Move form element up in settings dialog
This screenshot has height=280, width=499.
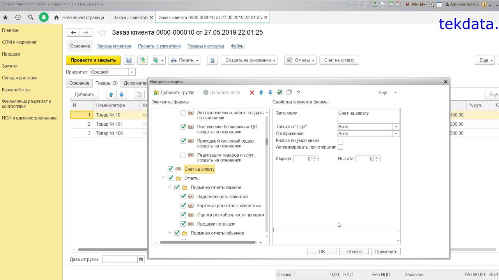[x=261, y=93]
